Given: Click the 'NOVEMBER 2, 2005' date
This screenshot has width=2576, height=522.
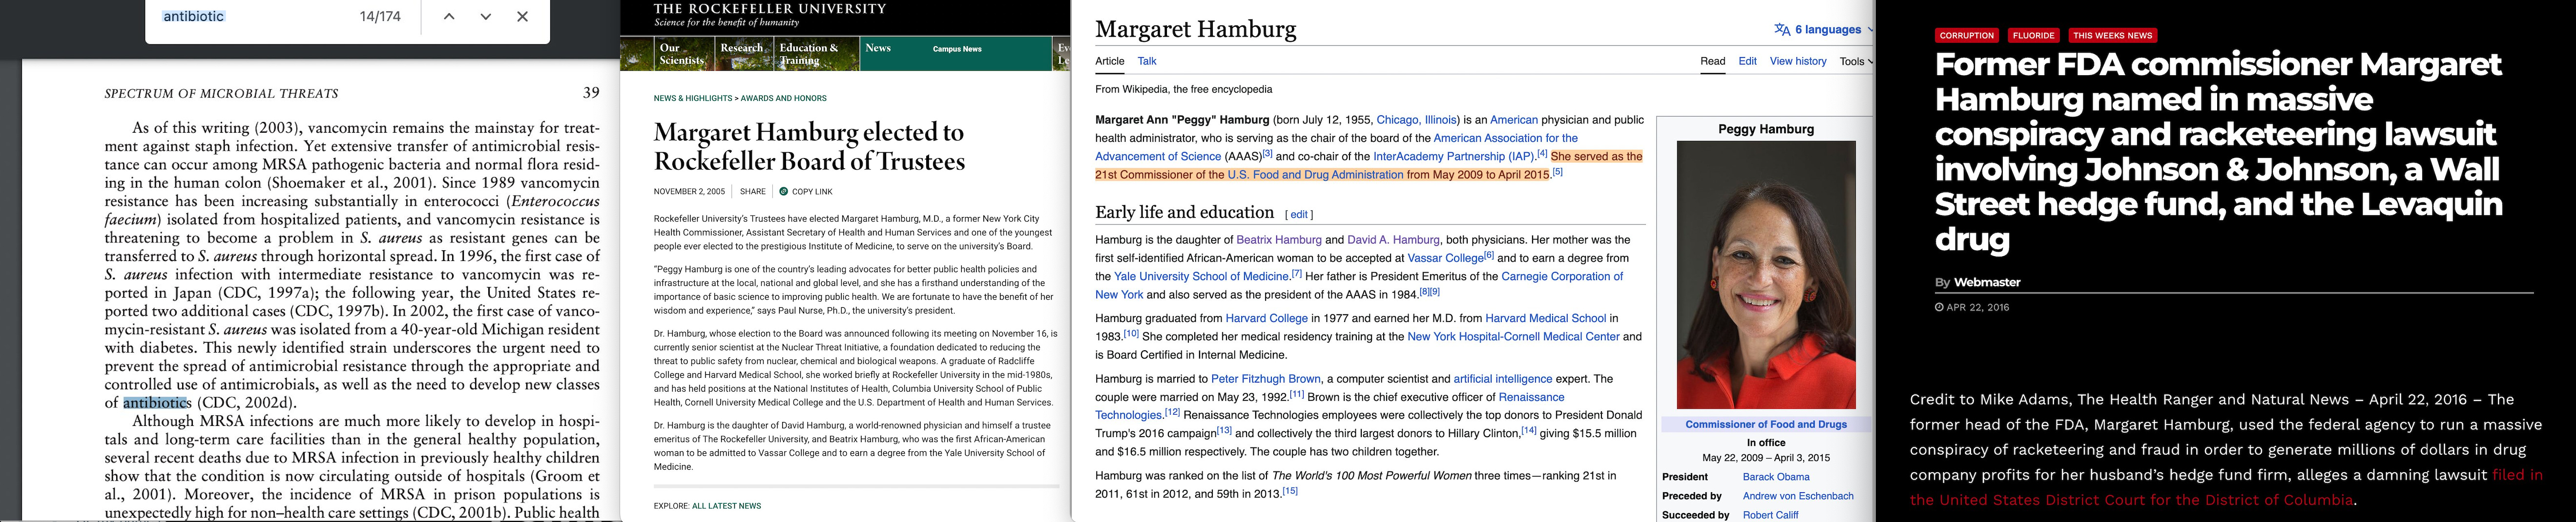Looking at the screenshot, I should point(689,191).
